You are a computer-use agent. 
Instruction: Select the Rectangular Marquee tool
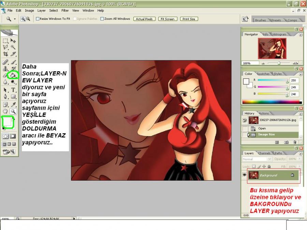(5, 41)
